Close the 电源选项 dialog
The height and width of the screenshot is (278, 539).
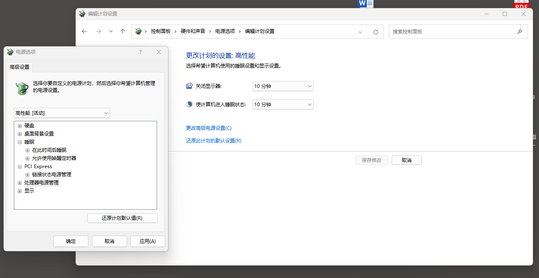click(159, 52)
